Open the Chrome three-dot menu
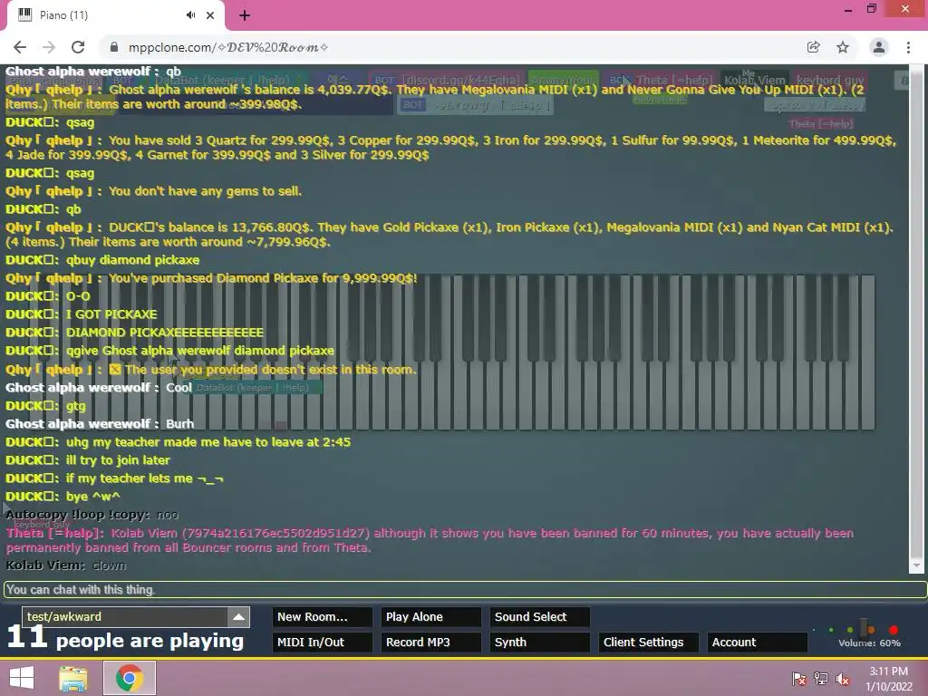Image resolution: width=928 pixels, height=696 pixels. point(908,47)
